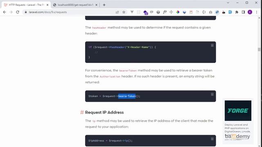This screenshot has width=262, height=147.
Task: Click the blue circular highlighted extension icon
Action: [x=217, y=12]
